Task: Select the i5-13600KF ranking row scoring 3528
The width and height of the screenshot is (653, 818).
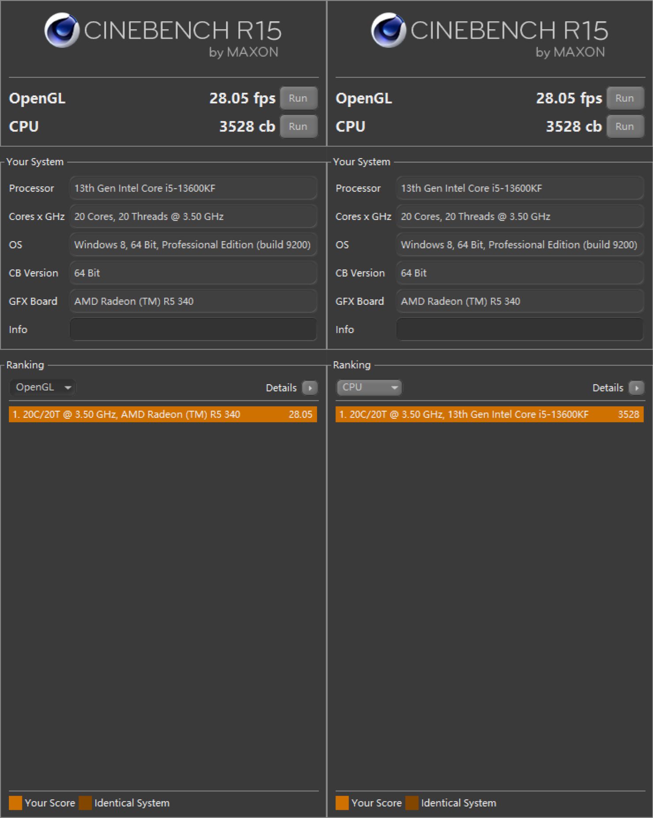Action: pyautogui.click(x=490, y=414)
